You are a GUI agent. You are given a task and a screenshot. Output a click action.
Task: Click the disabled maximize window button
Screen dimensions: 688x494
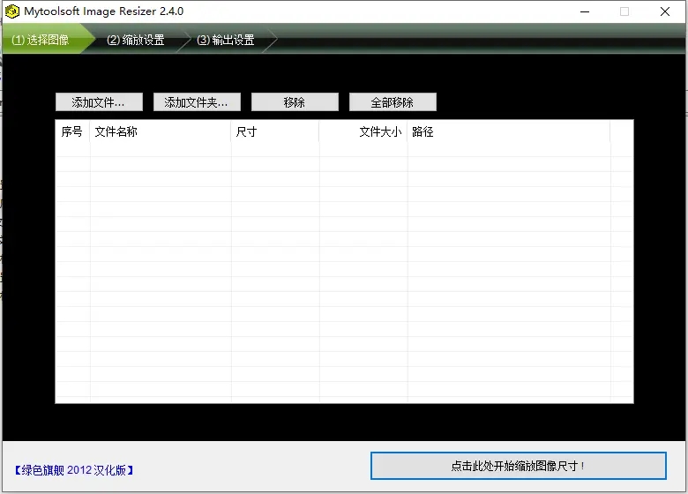(624, 11)
